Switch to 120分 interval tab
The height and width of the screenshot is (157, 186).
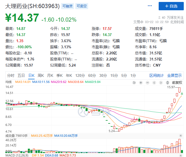click(80, 75)
